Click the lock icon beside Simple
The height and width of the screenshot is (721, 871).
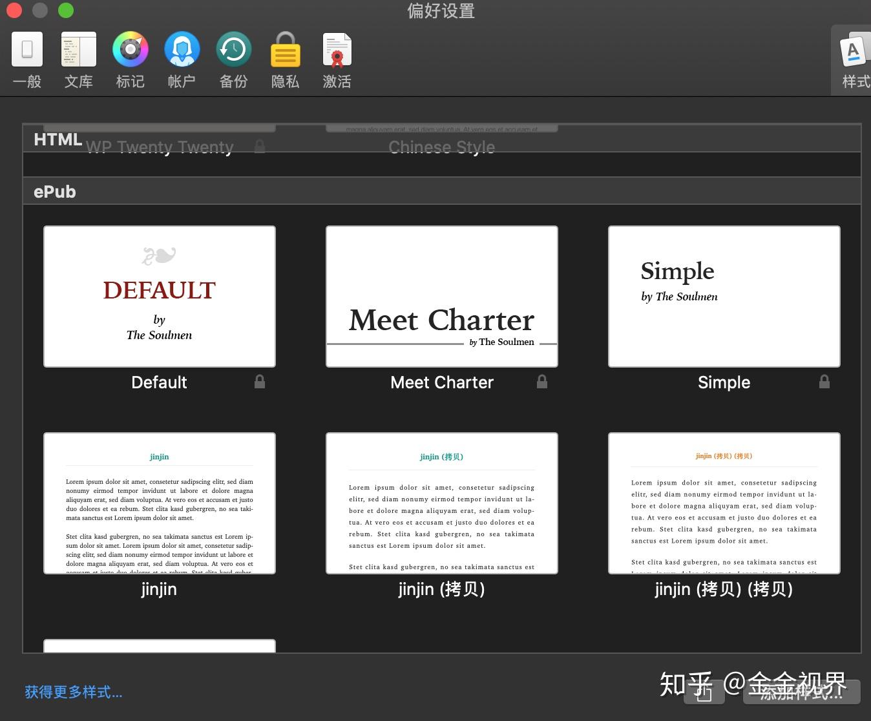point(824,382)
